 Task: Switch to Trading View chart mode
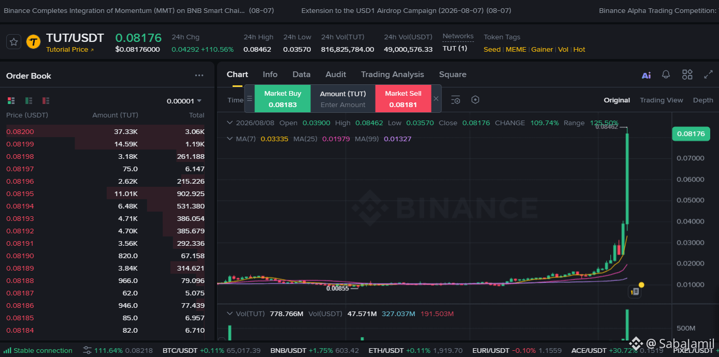[x=662, y=100]
